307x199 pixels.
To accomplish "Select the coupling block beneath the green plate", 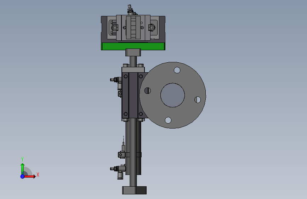I will coord(133,52).
